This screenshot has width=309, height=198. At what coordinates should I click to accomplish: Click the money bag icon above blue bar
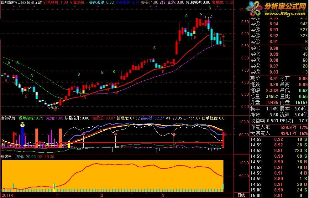tap(23, 125)
